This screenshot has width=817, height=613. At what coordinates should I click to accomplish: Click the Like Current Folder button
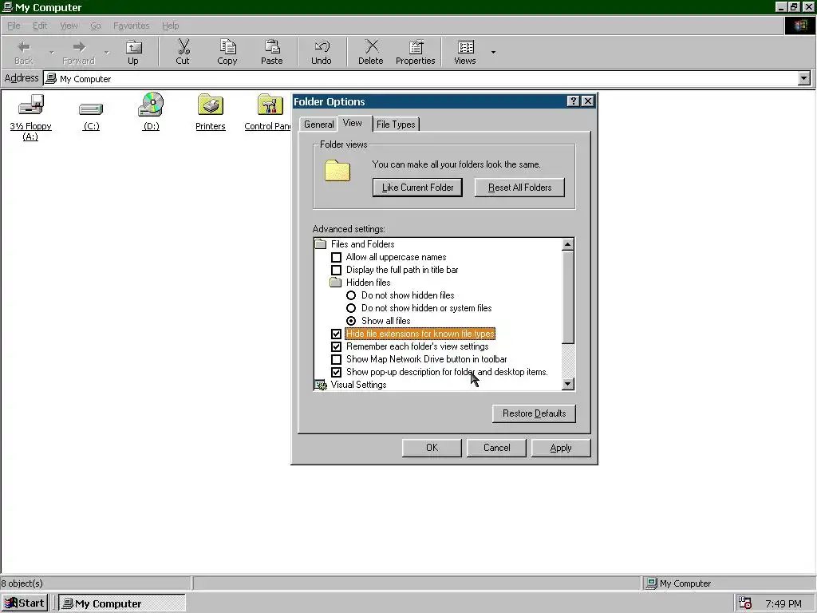(x=417, y=188)
